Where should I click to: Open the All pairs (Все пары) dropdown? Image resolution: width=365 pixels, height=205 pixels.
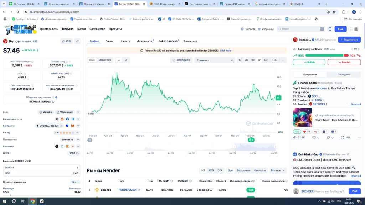pyautogui.click(x=278, y=170)
